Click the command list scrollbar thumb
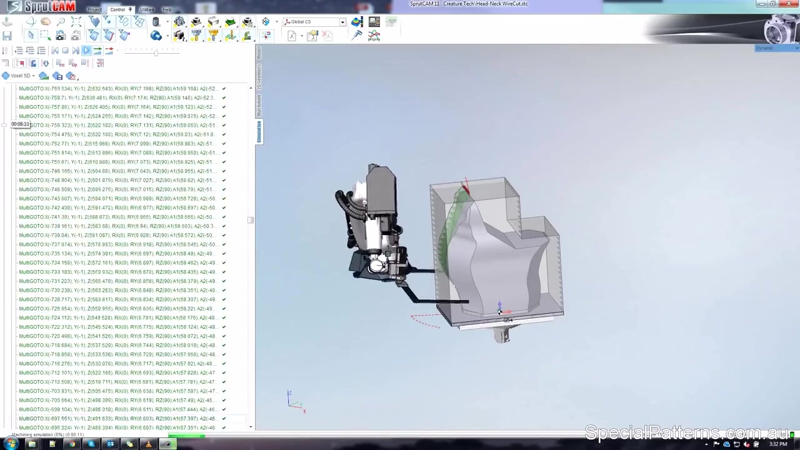The width and height of the screenshot is (800, 450). tap(251, 220)
